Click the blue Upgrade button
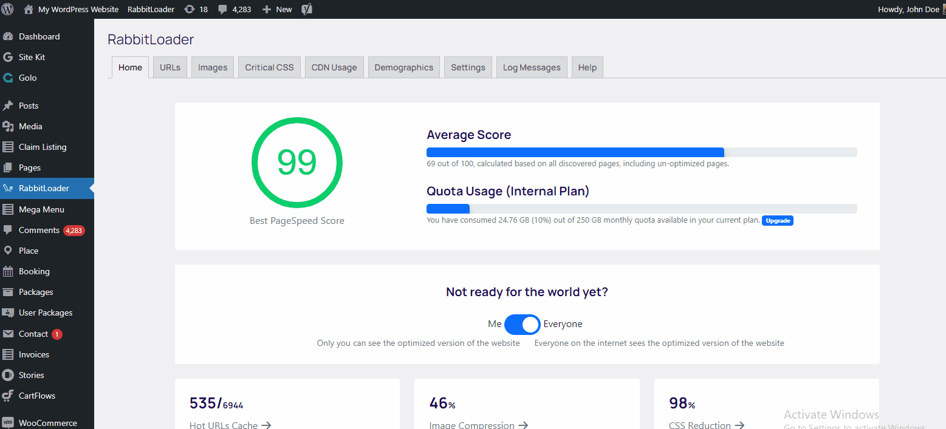This screenshot has width=946, height=429. coord(778,221)
